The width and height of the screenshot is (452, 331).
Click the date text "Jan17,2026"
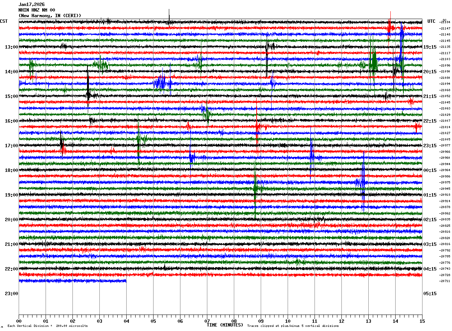click(31, 4)
